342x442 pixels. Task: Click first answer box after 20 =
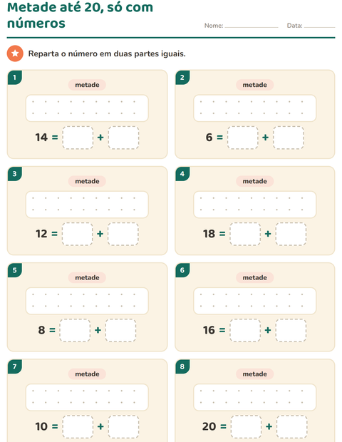point(247,427)
